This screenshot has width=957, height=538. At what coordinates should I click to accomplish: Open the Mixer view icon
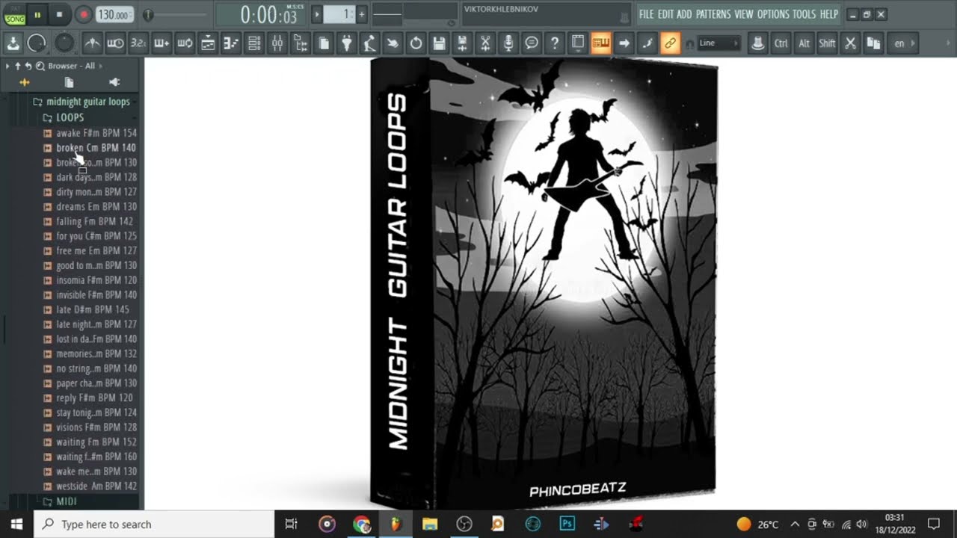tap(277, 43)
